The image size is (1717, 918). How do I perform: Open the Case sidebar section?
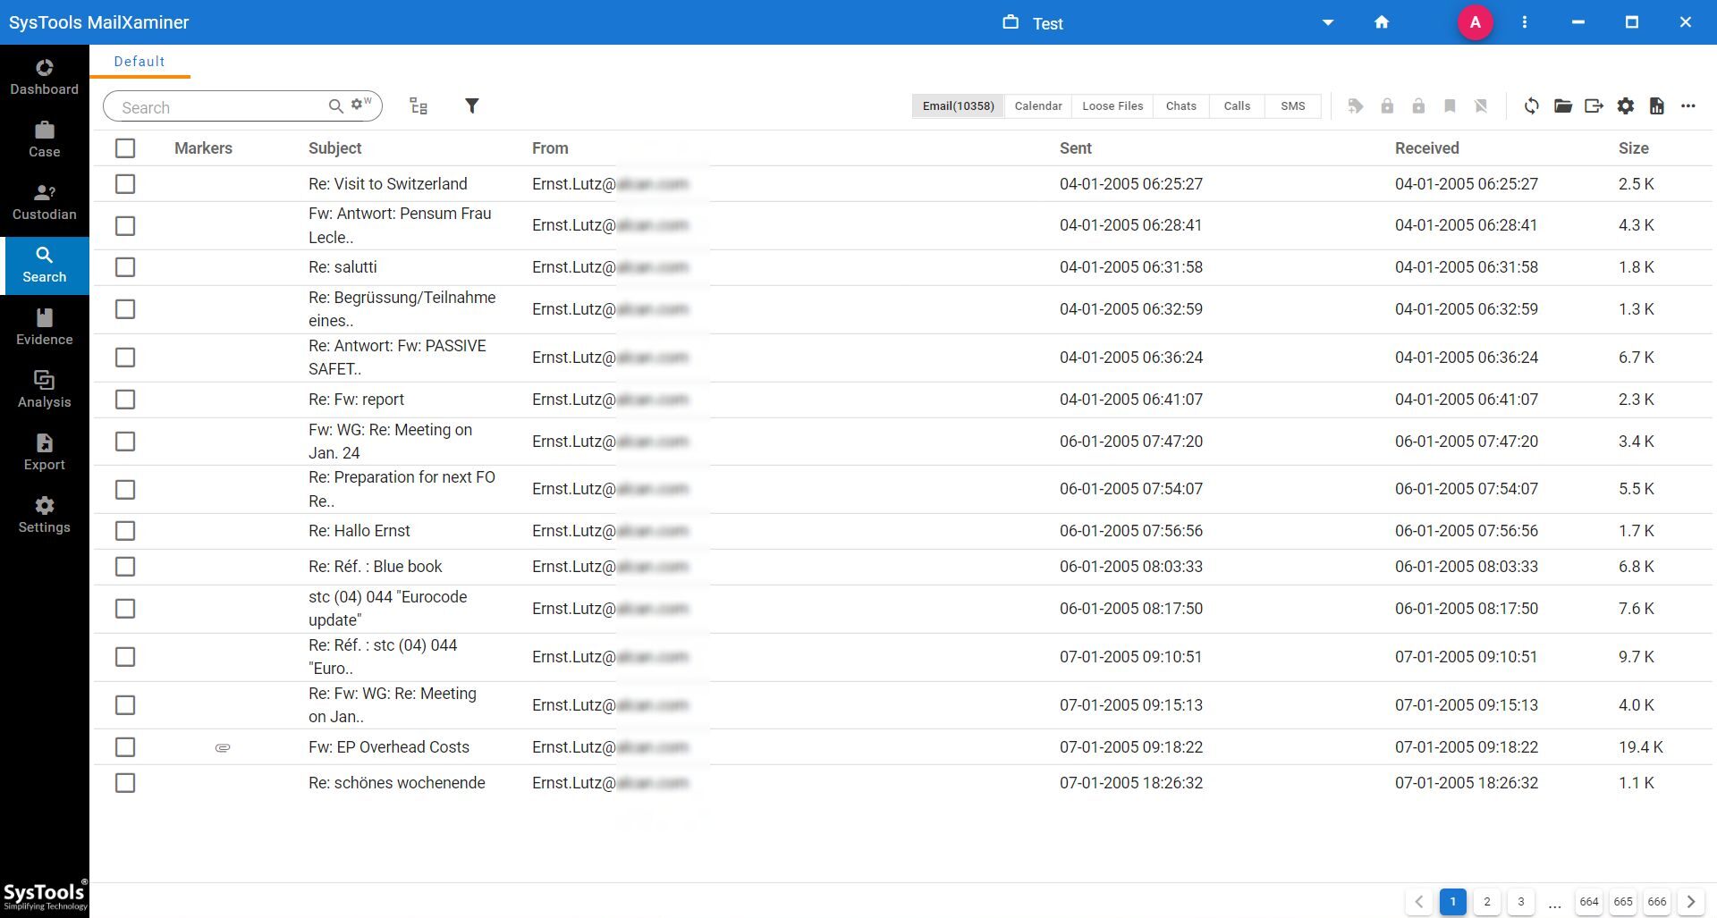(x=44, y=139)
